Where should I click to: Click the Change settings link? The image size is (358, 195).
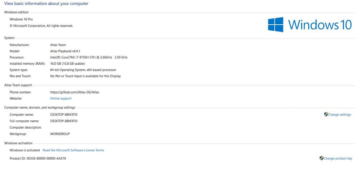(x=339, y=115)
